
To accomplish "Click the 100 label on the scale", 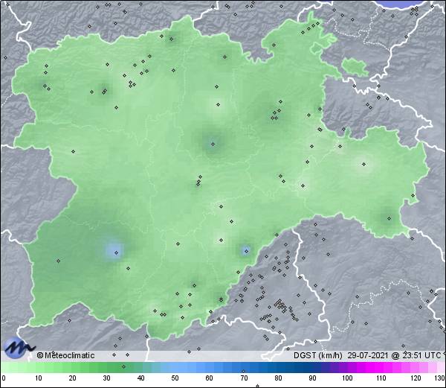I will (347, 378).
